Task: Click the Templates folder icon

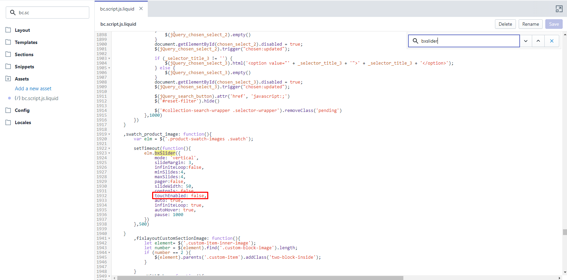Action: click(x=8, y=42)
